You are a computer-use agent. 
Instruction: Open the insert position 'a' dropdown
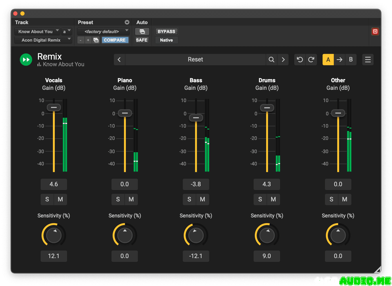[x=67, y=31]
